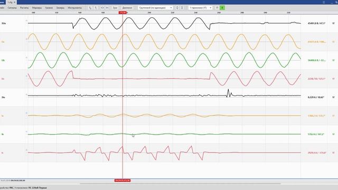Click the 1Г harmonic indicator of Ib row

coord(333,134)
